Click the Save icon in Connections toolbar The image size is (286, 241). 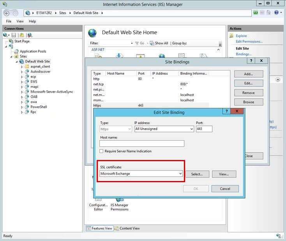point(14,35)
